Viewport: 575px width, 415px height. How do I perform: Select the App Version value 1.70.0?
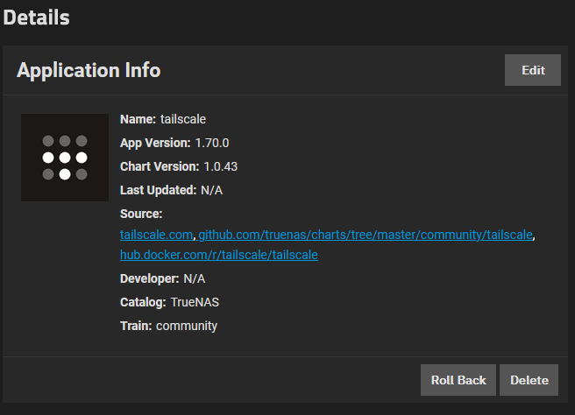coord(212,143)
